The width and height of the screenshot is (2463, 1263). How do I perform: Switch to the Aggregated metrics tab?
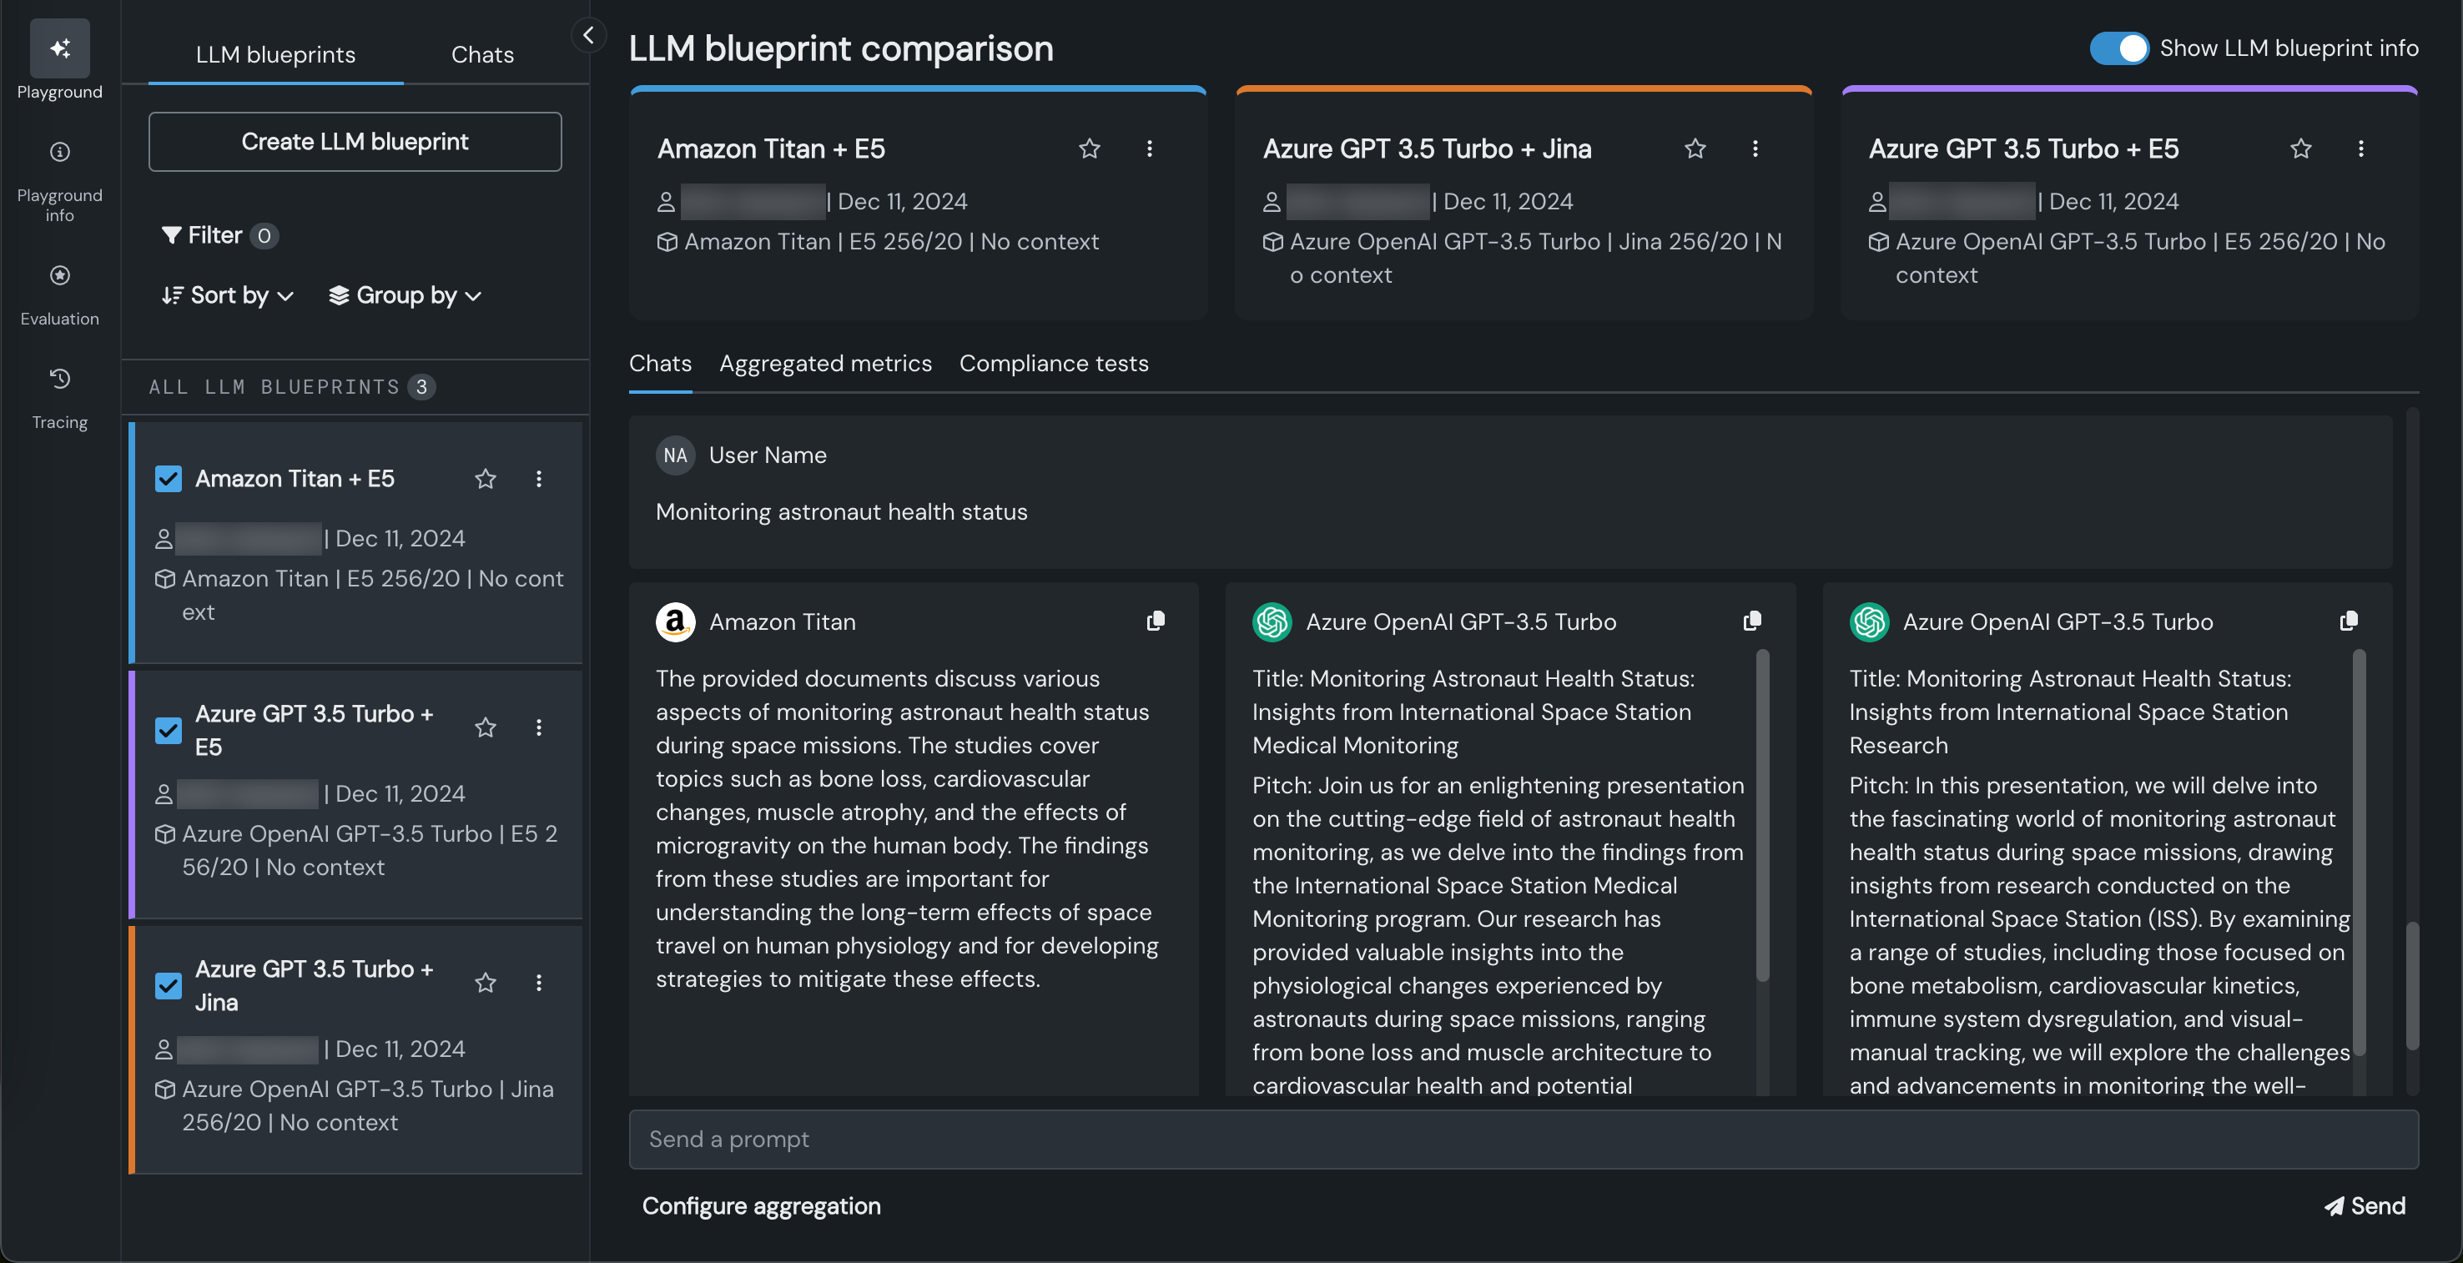point(825,364)
